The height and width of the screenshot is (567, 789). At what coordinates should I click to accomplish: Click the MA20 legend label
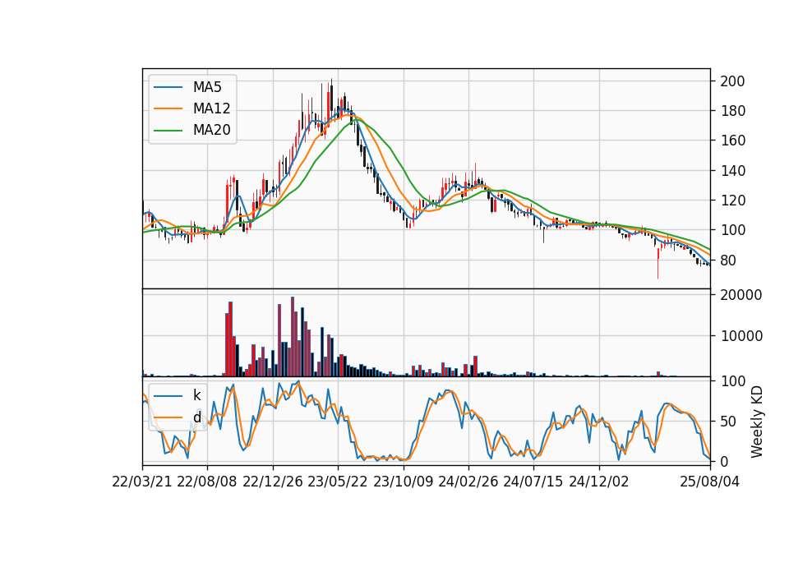[211, 130]
